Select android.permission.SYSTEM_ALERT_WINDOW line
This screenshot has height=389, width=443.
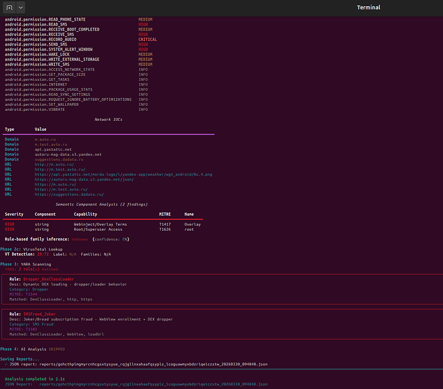(x=49, y=49)
